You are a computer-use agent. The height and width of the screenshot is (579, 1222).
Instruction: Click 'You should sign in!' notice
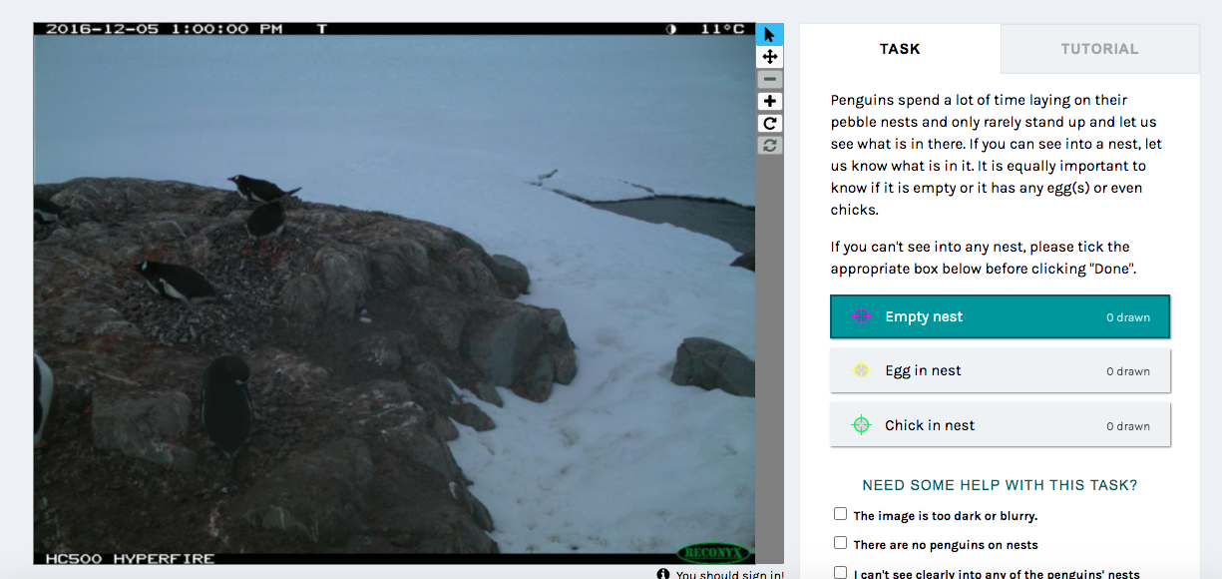(x=729, y=574)
